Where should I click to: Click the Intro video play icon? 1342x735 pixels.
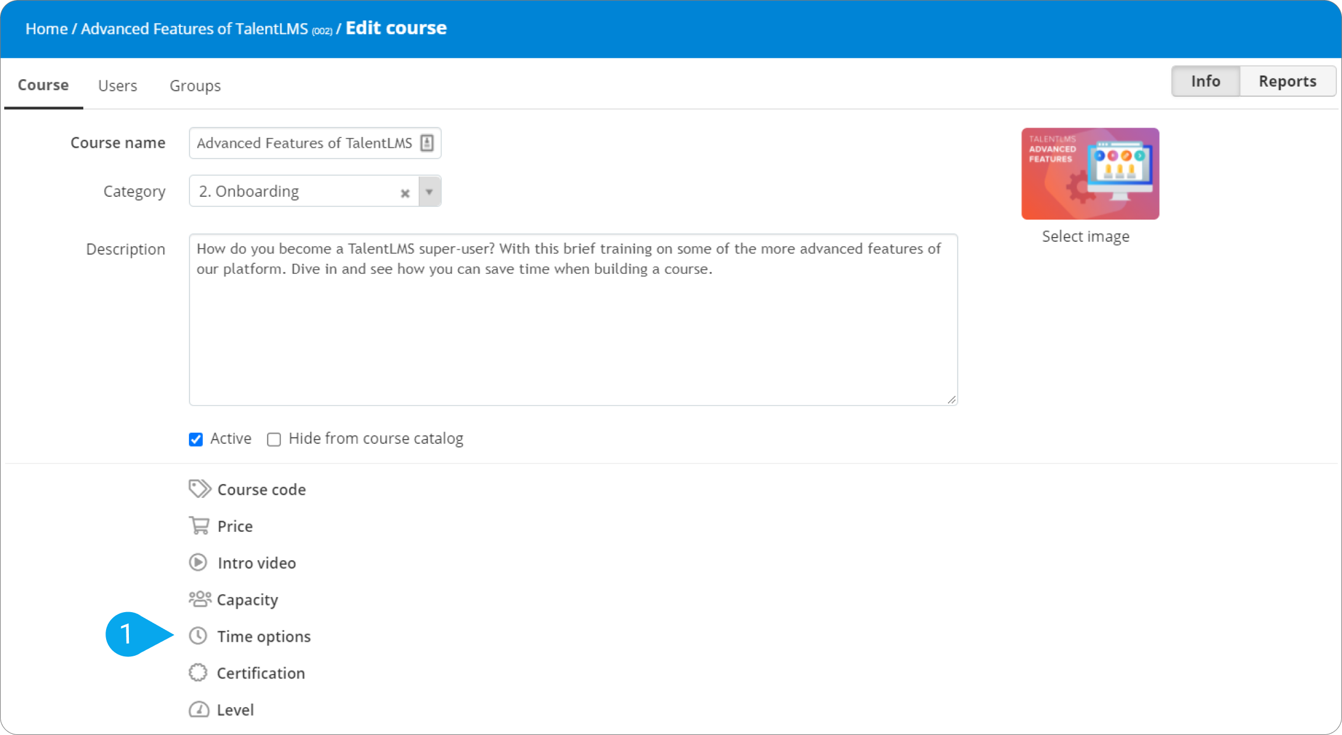[198, 563]
